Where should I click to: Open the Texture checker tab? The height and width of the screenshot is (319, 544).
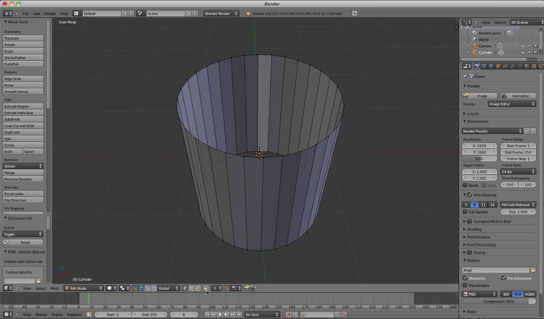(534, 66)
